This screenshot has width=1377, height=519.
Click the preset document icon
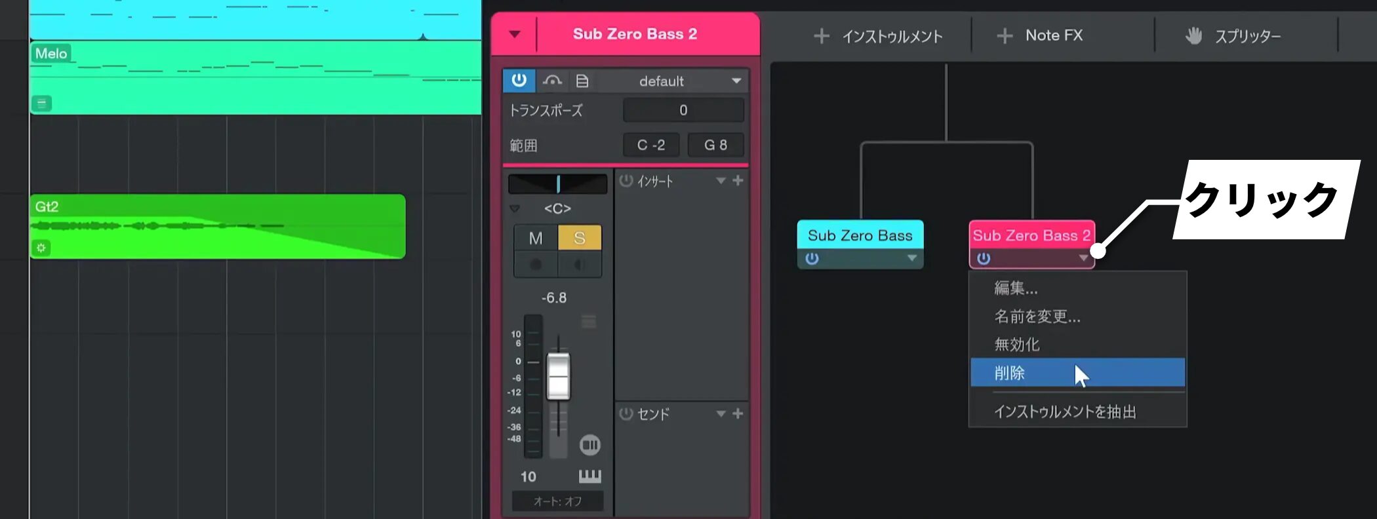tap(582, 81)
